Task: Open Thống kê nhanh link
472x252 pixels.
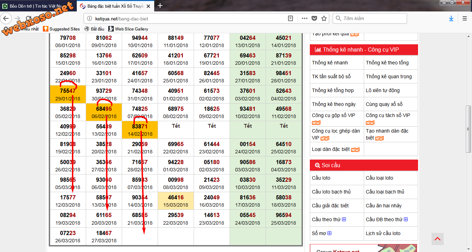Action: click(x=330, y=63)
